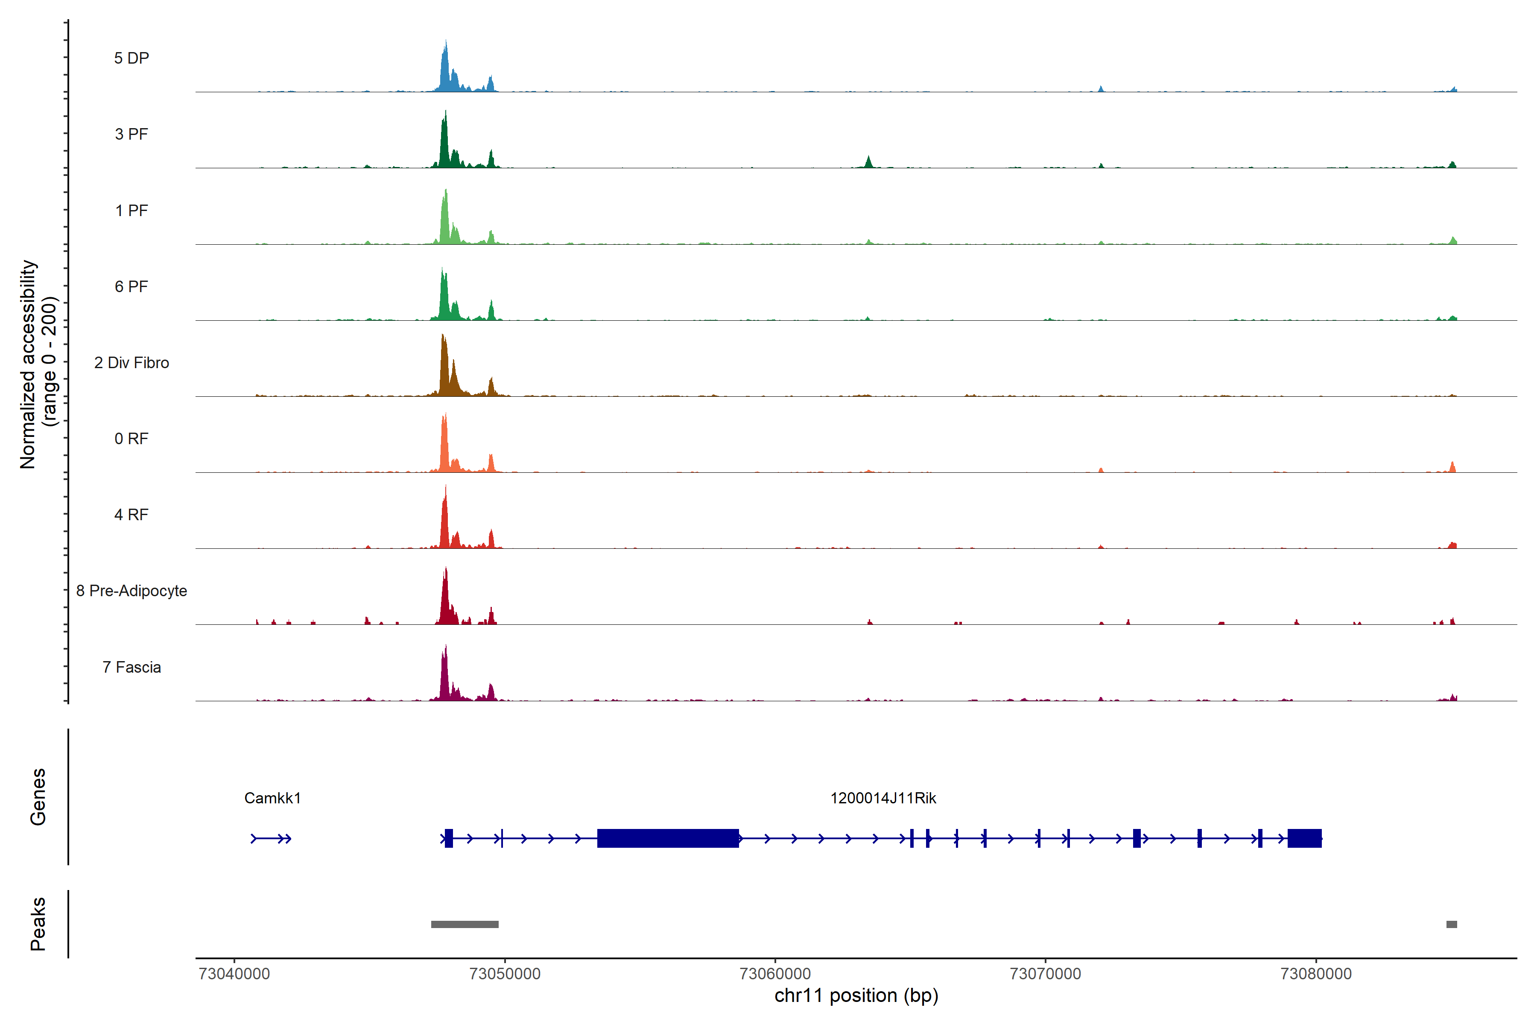The width and height of the screenshot is (1537, 1025).
Task: Click the 8 Pre-Adipocyte track label
Action: click(131, 591)
